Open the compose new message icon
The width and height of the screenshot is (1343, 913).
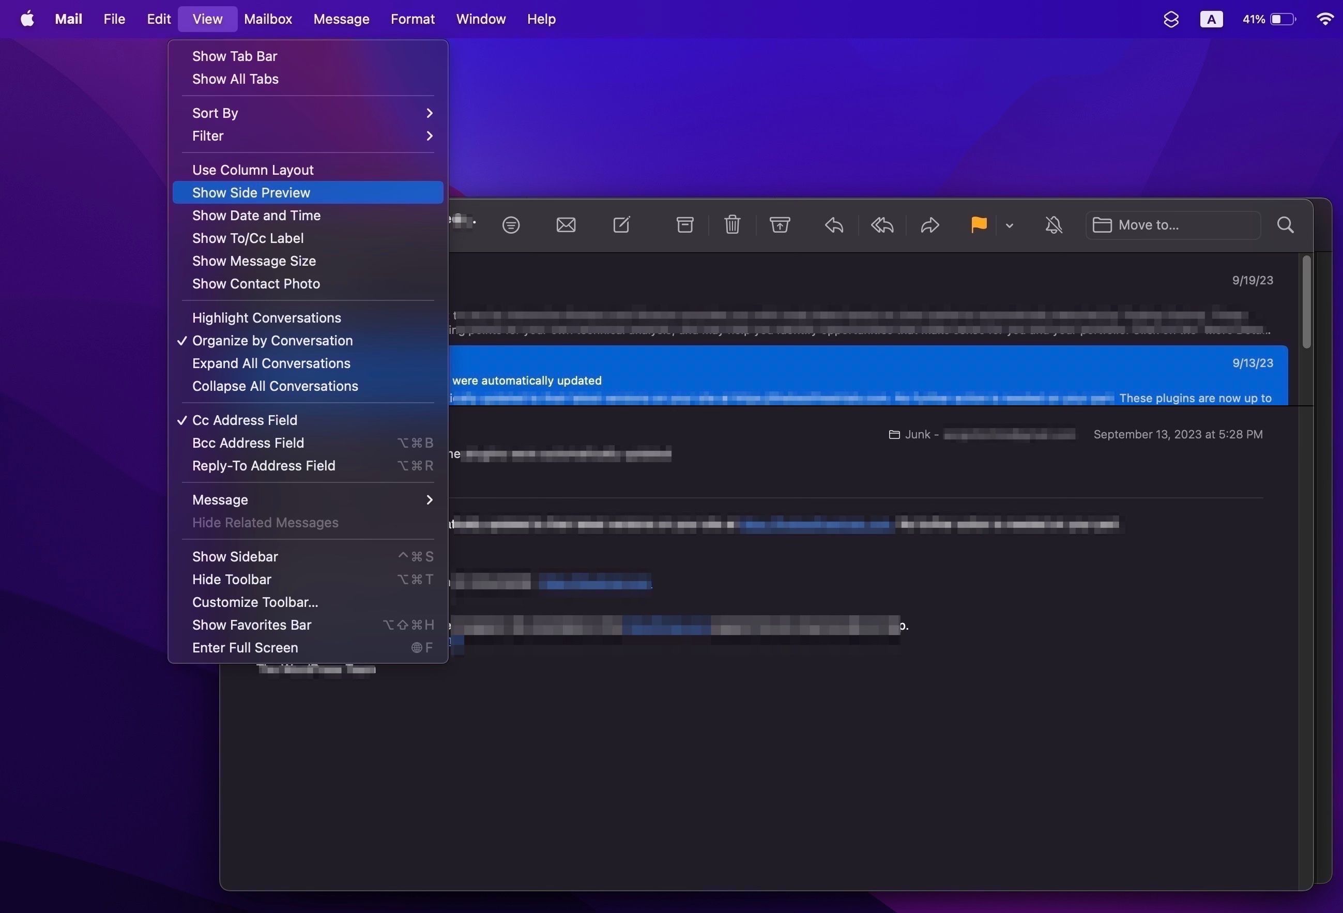[x=621, y=225]
